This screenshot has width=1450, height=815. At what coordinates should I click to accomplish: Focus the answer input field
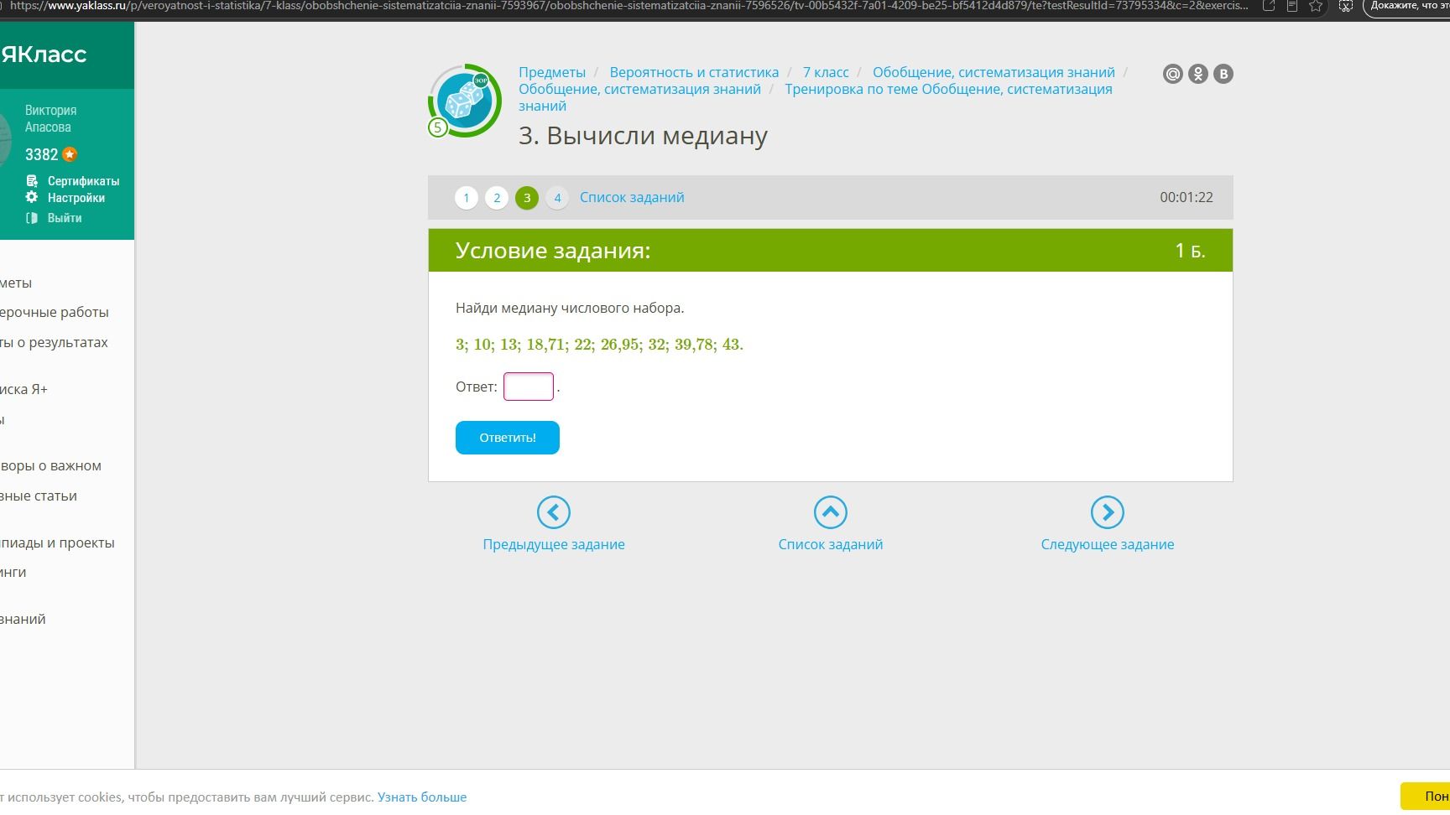[529, 387]
